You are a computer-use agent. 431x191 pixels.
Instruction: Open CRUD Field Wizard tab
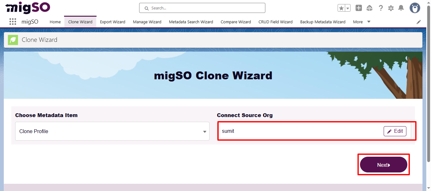coord(275,22)
